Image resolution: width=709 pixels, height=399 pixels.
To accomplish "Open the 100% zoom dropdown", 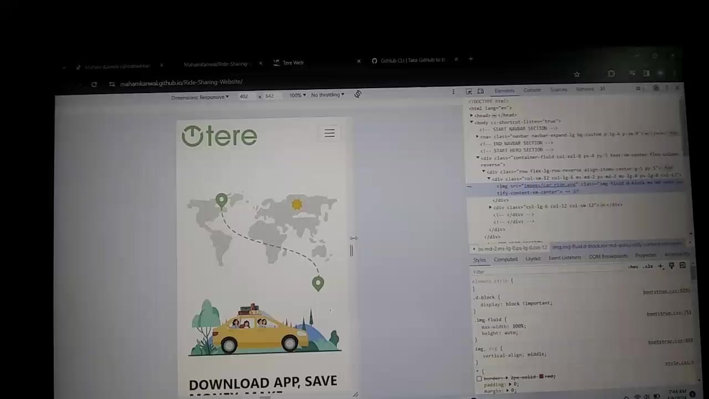I will 297,95.
